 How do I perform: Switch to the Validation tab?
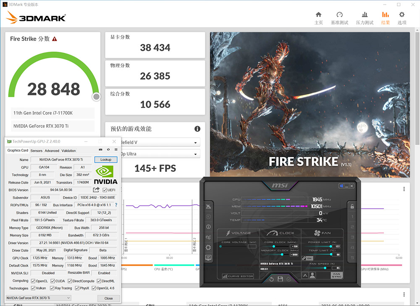pyautogui.click(x=68, y=151)
